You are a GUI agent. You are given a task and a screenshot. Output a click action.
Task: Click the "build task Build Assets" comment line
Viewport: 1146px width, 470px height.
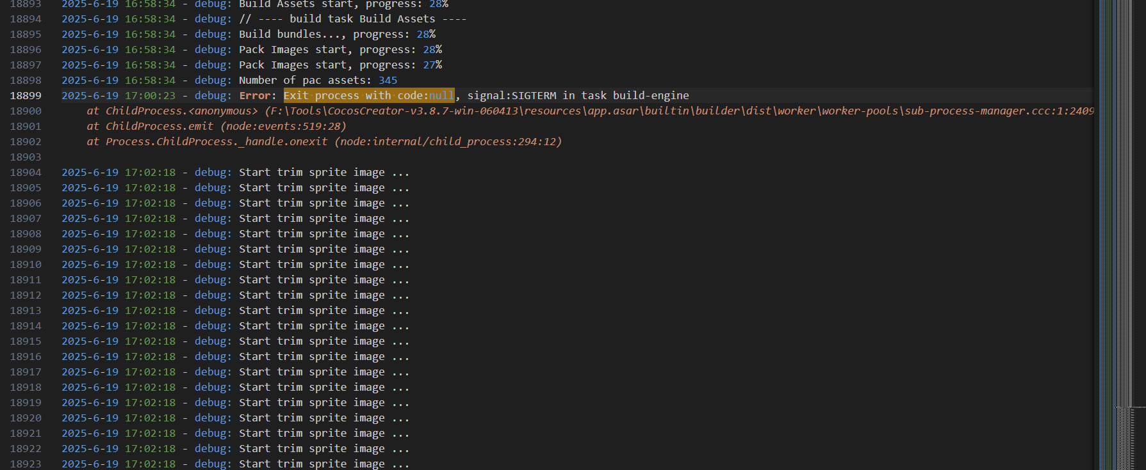[352, 19]
